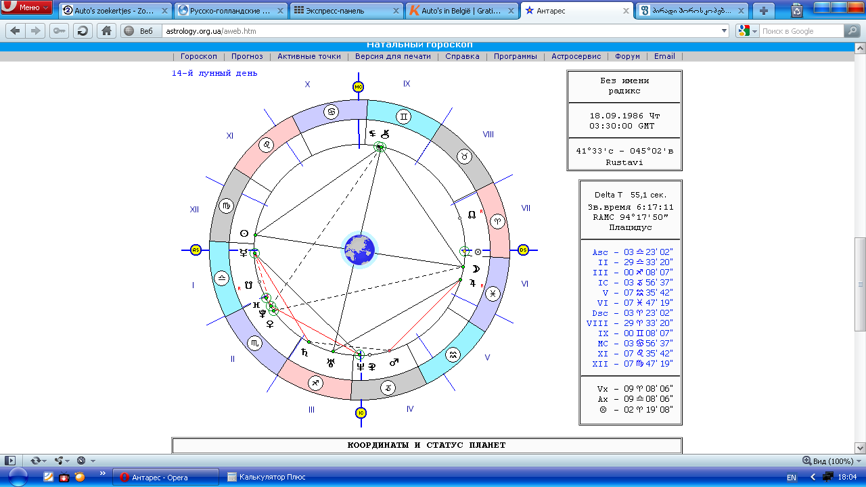The image size is (866, 487).
Task: Switch to the Auto's in België tab
Action: point(463,11)
